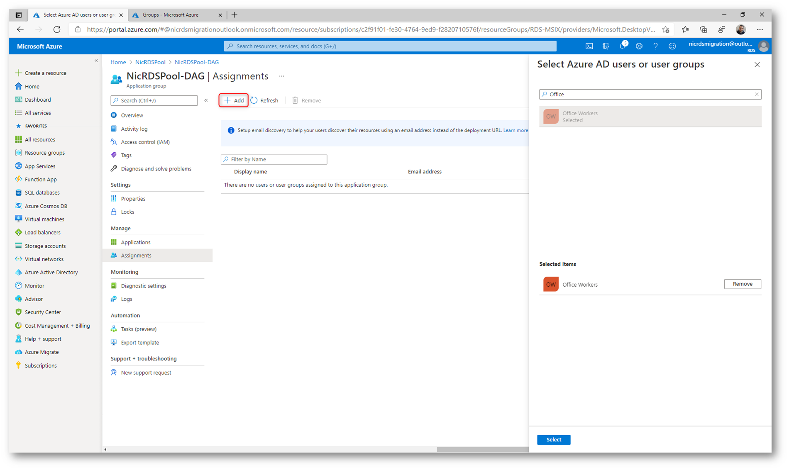Open the help question mark icon
This screenshot has height=470, width=789.
click(x=655, y=46)
